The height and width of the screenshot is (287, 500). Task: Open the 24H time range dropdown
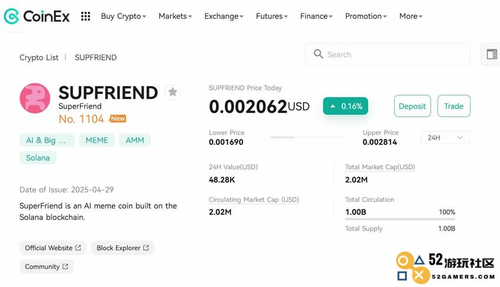coord(445,138)
